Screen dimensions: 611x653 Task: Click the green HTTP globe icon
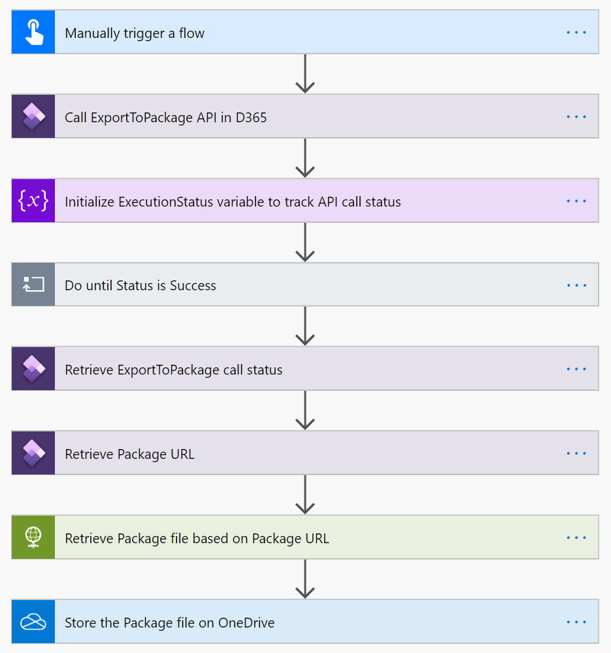pyautogui.click(x=33, y=537)
